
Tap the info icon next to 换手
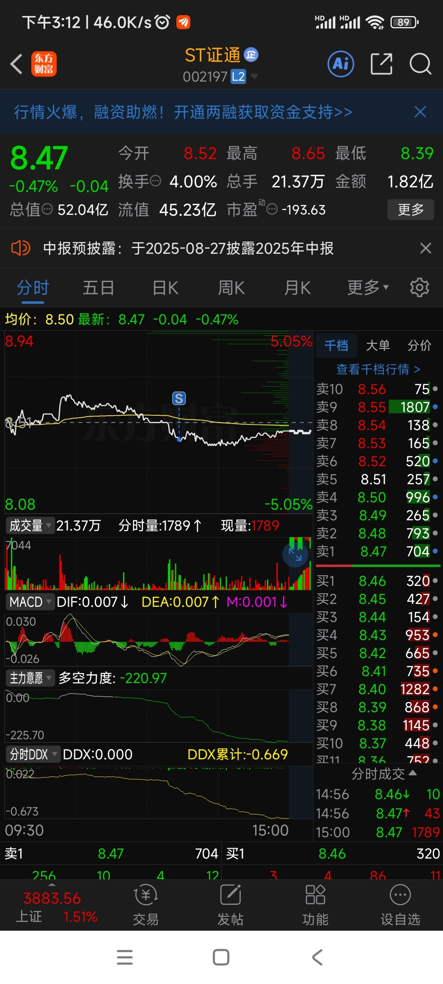(x=155, y=181)
